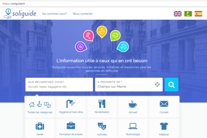
Task: Switch to English with the UK flag
Action: click(x=178, y=14)
